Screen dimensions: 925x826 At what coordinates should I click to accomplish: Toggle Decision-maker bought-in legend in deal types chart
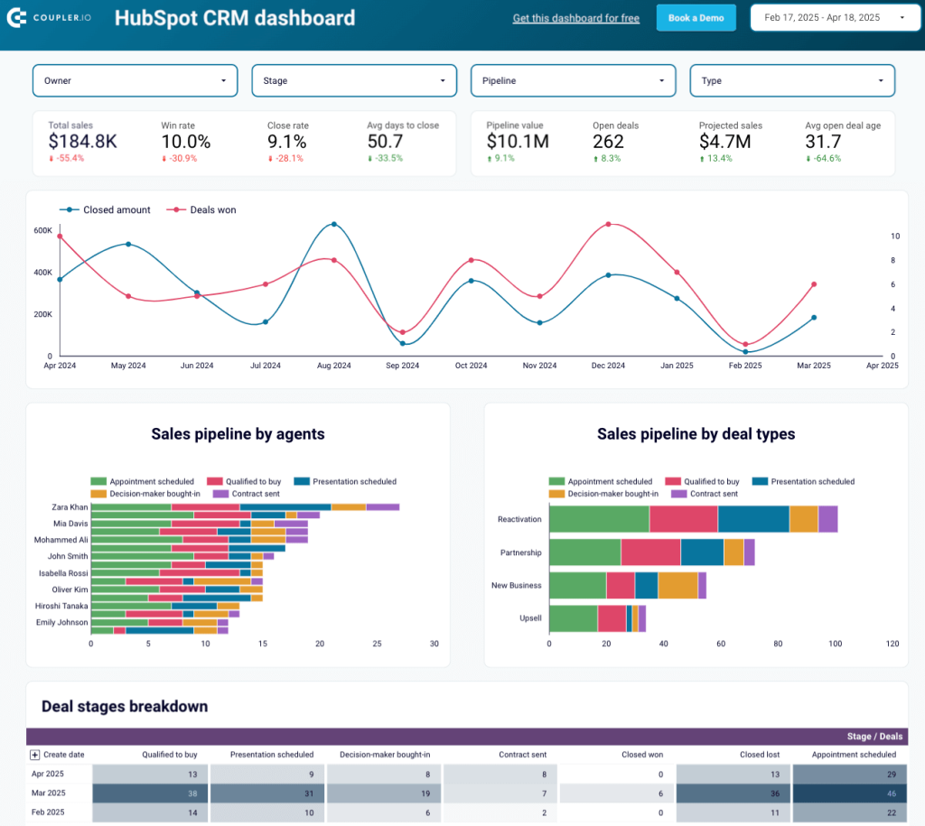(603, 494)
